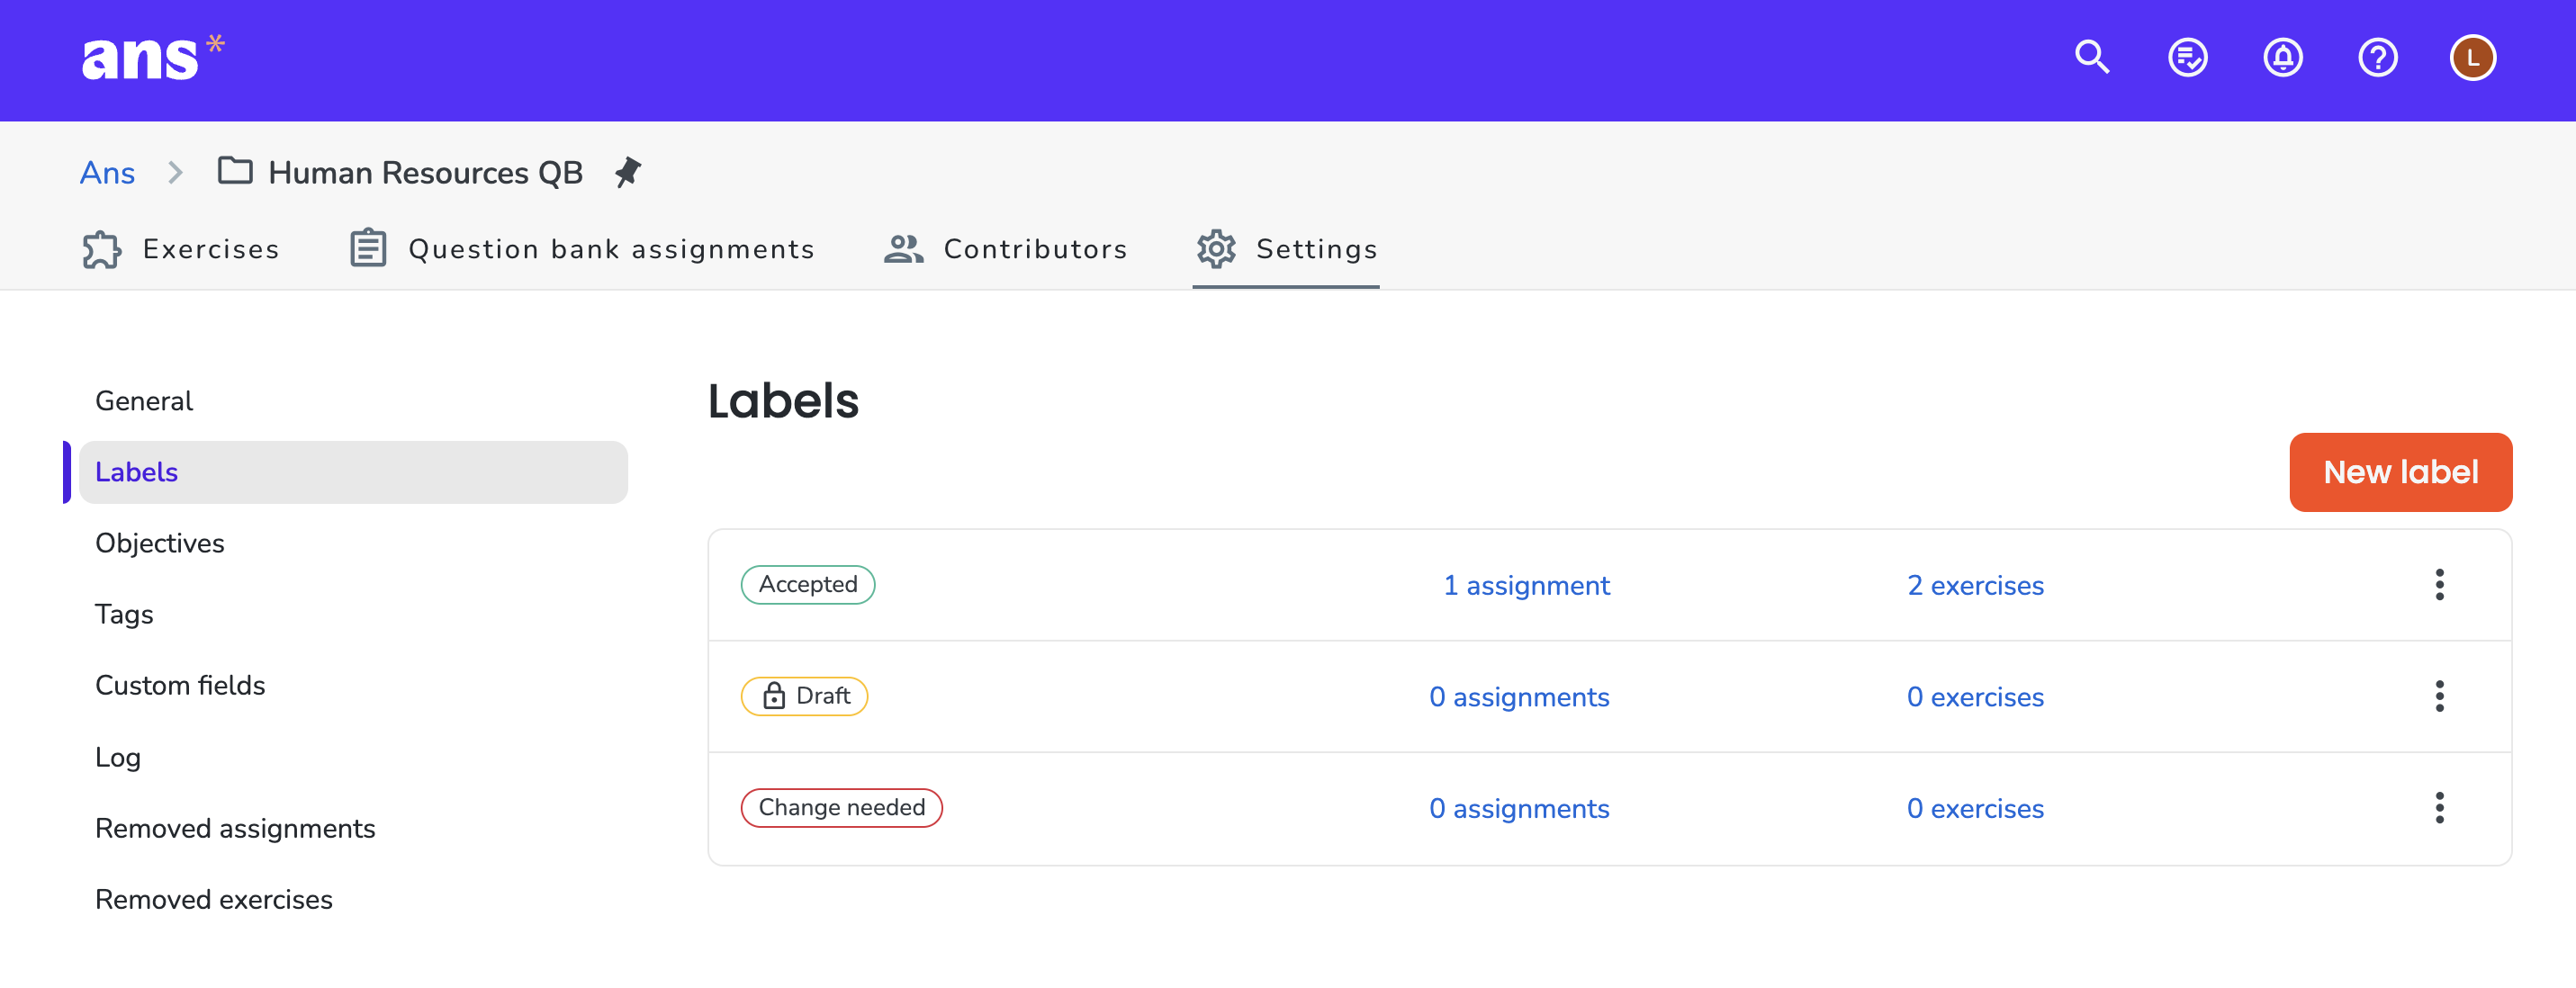Click the folder icon before Human Resources QB
This screenshot has height=988, width=2576.
click(235, 171)
